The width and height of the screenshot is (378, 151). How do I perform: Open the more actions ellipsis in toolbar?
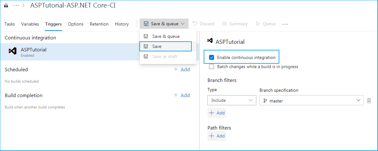pyautogui.click(x=285, y=24)
